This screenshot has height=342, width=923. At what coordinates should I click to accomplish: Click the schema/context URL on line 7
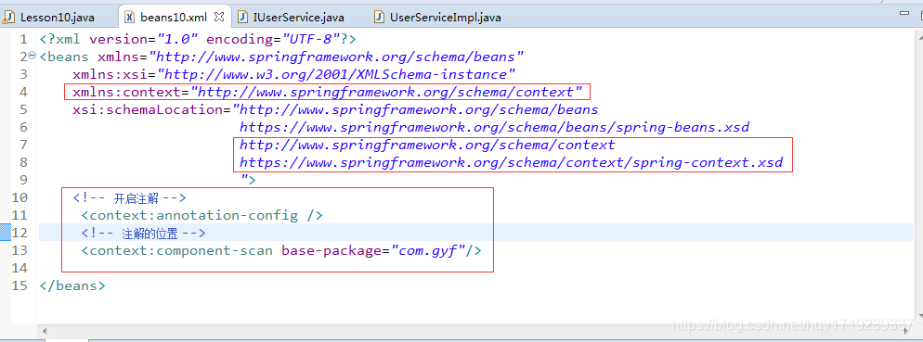pyautogui.click(x=427, y=146)
